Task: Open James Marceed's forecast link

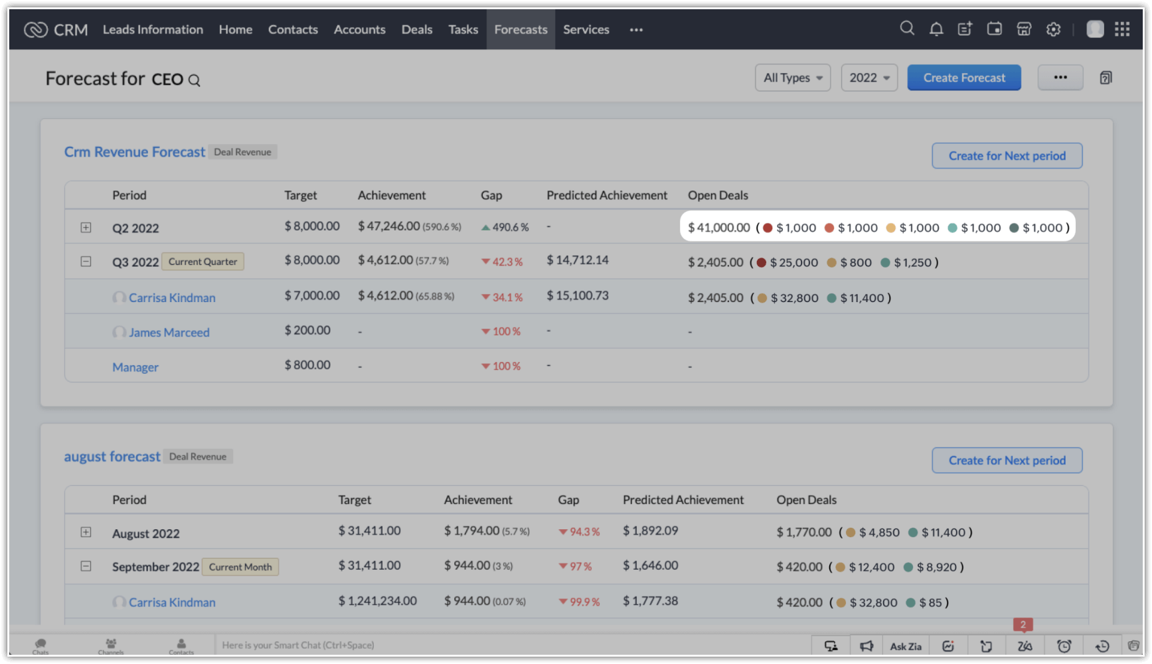Action: coord(169,333)
